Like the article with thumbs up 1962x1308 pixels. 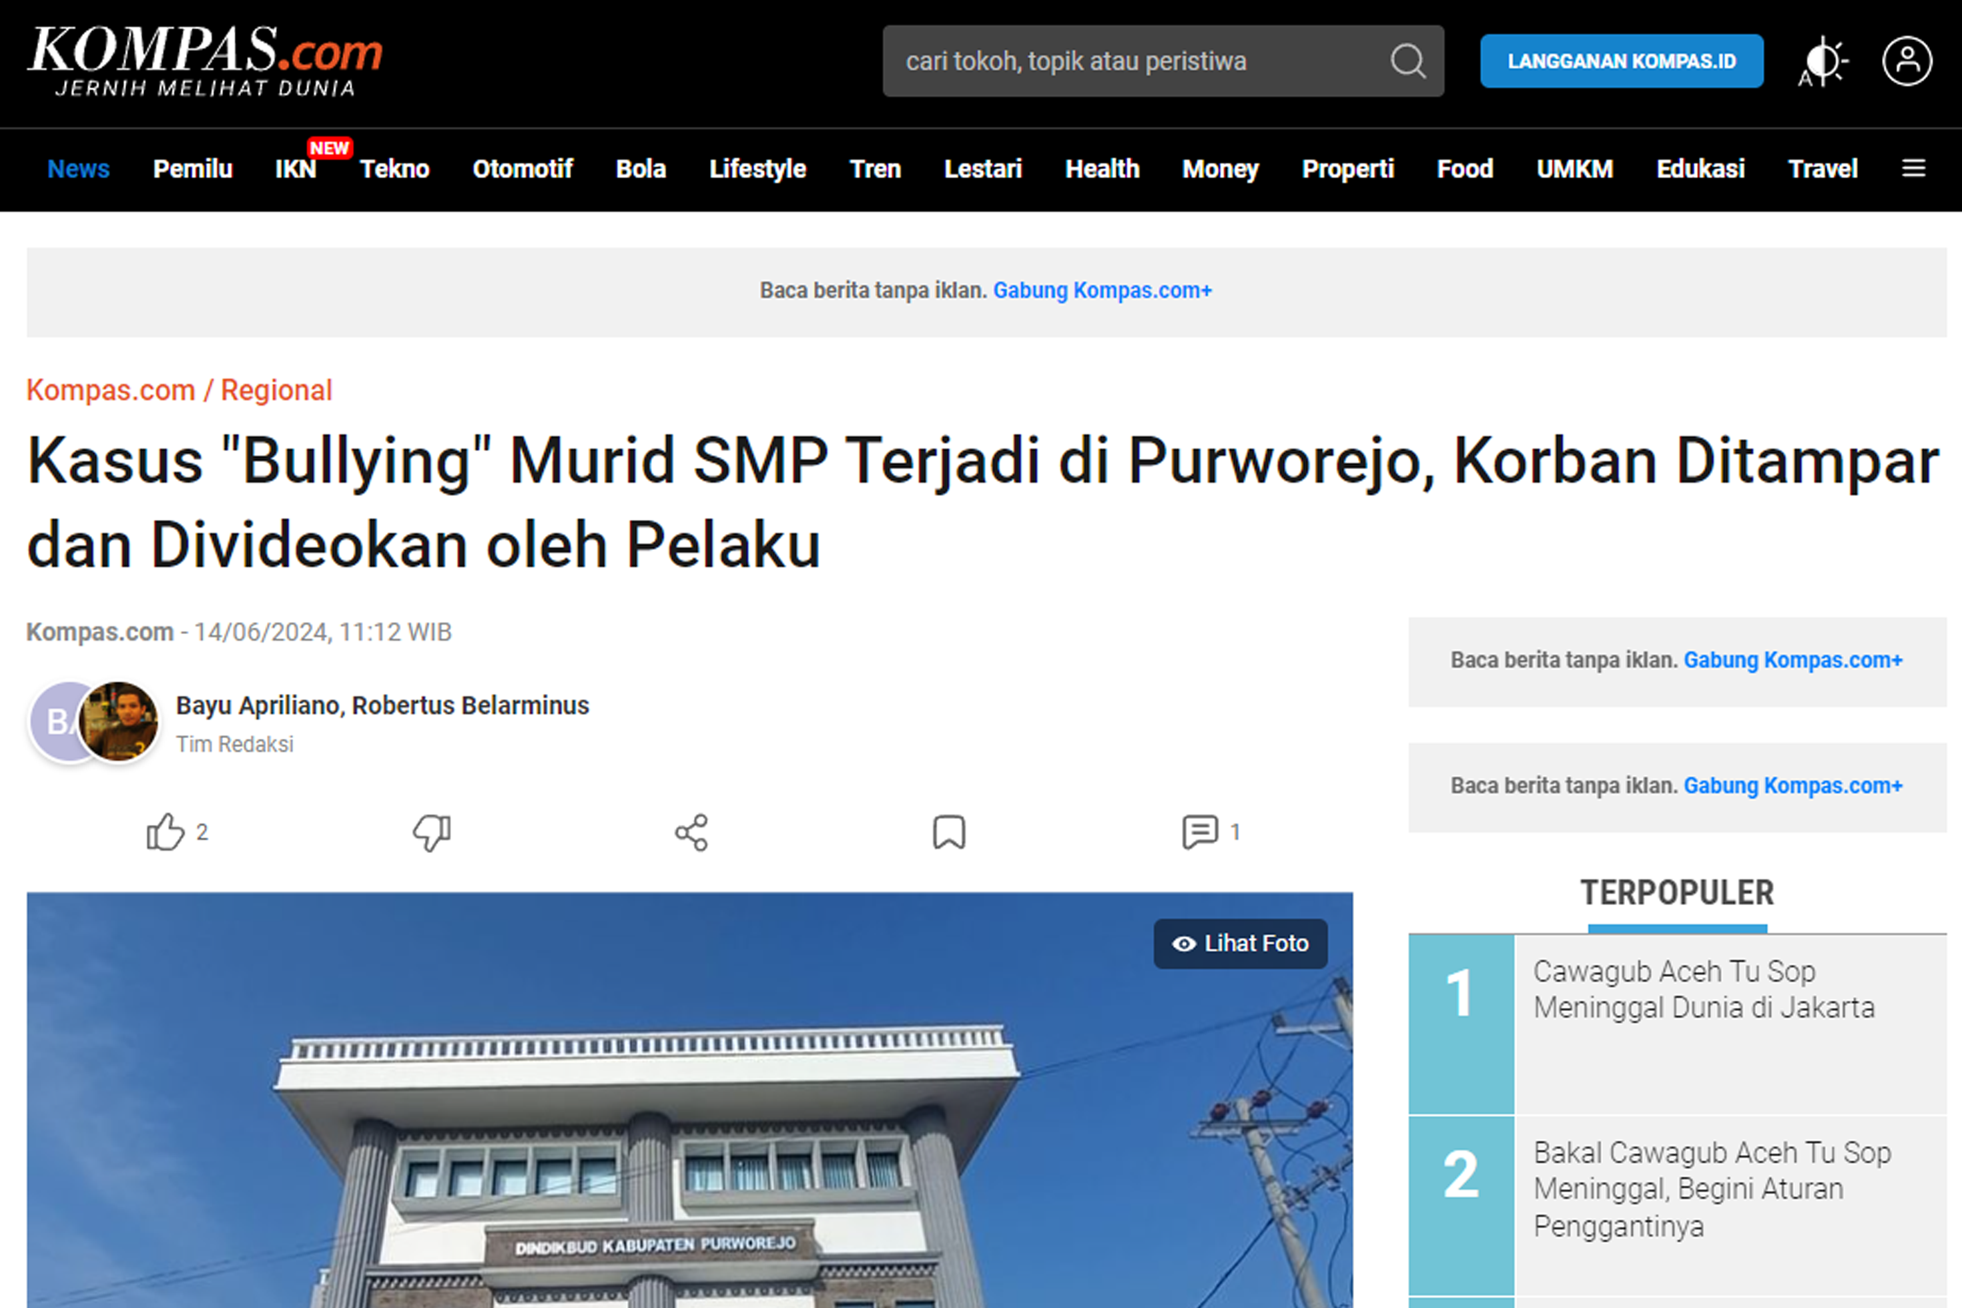[x=166, y=832]
